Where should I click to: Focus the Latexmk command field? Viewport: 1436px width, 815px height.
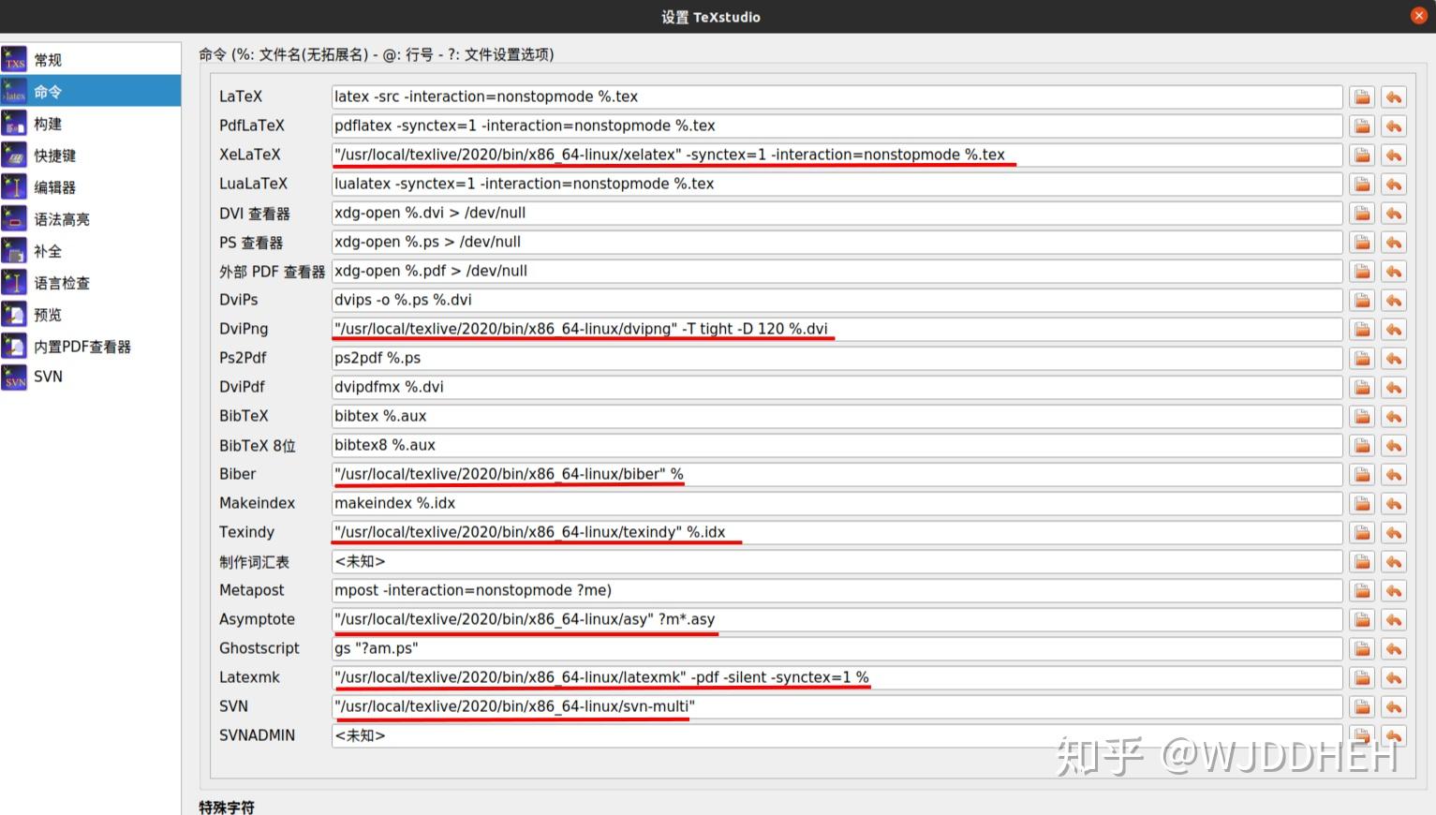click(837, 677)
